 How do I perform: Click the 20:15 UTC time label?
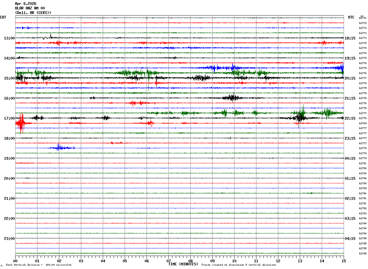click(x=350, y=78)
